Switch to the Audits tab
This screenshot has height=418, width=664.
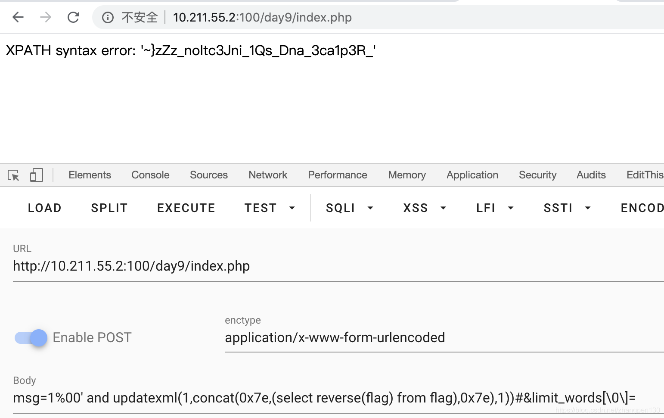coord(591,175)
